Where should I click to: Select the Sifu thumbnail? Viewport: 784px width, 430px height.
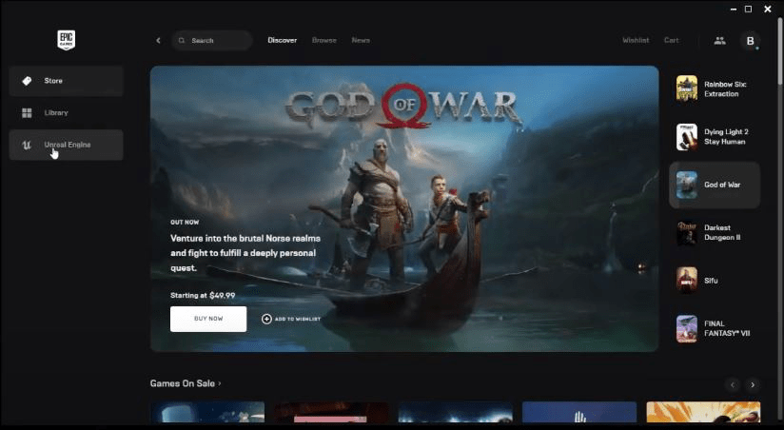(x=687, y=281)
